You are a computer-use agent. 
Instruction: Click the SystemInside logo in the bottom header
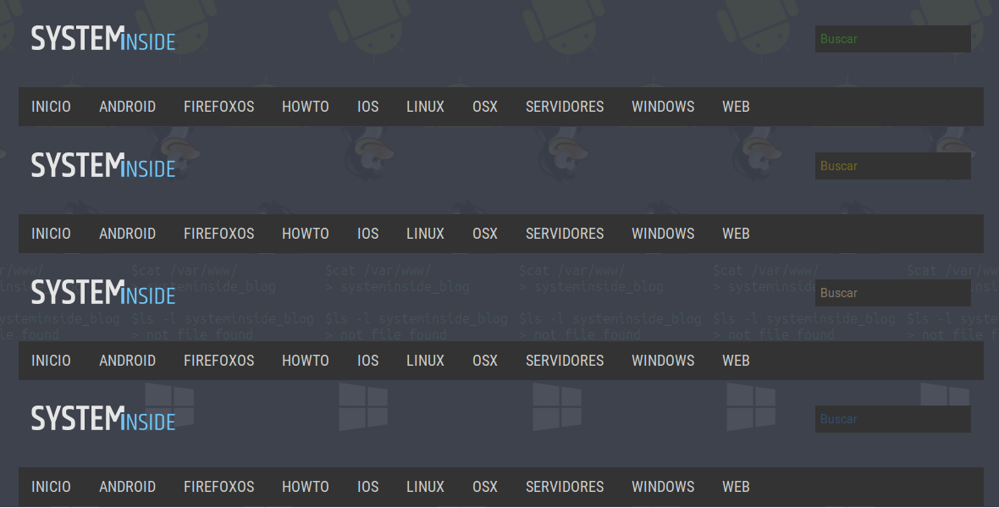[103, 419]
